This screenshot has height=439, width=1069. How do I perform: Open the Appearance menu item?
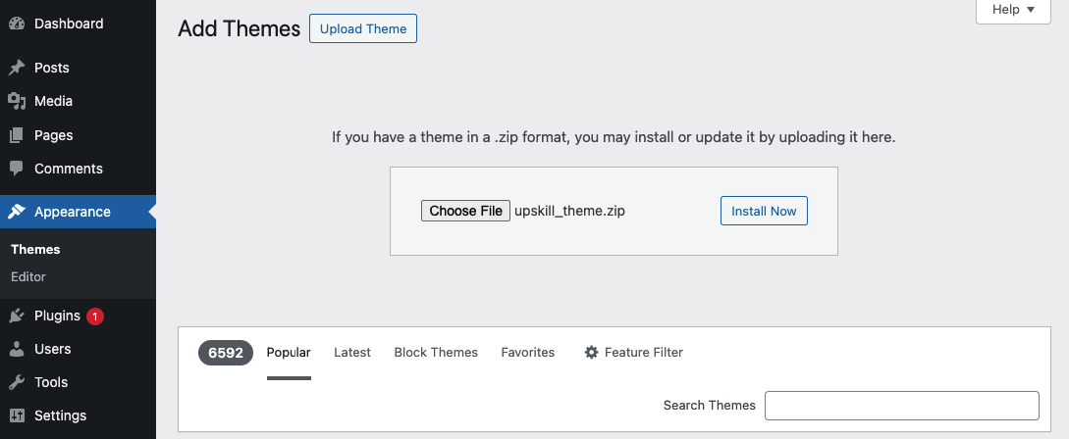coord(73,212)
